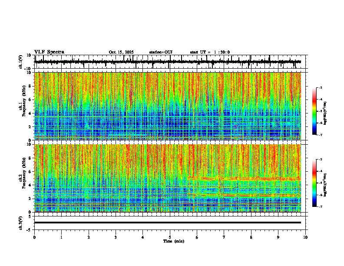Select the date "Oct. 15, 2025"
Viewport: 344px width, 266px height.
121,52
